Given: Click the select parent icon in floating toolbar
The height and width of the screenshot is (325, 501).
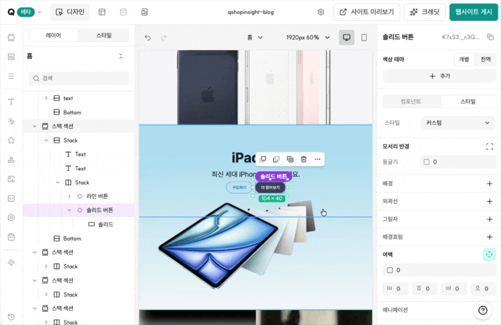Looking at the screenshot, I should [263, 159].
